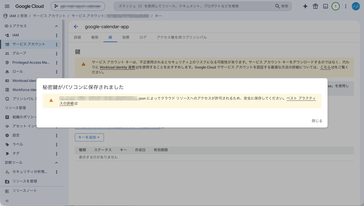Open リソースを管理 in the sidebar

pyautogui.click(x=25, y=181)
